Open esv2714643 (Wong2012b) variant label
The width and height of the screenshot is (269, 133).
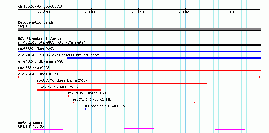(x=93, y=99)
